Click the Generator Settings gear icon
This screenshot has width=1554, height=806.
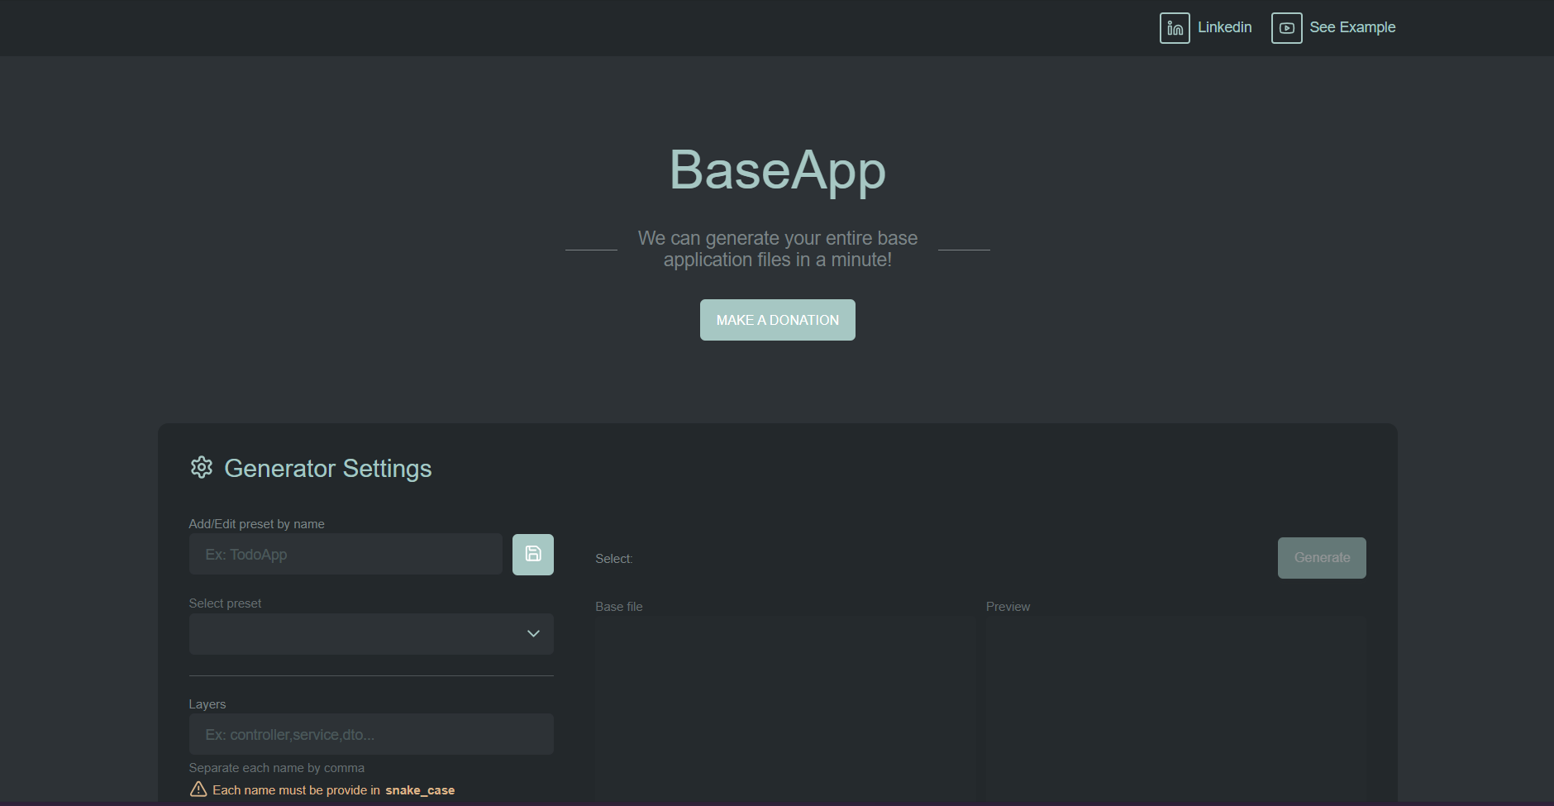pyautogui.click(x=201, y=467)
